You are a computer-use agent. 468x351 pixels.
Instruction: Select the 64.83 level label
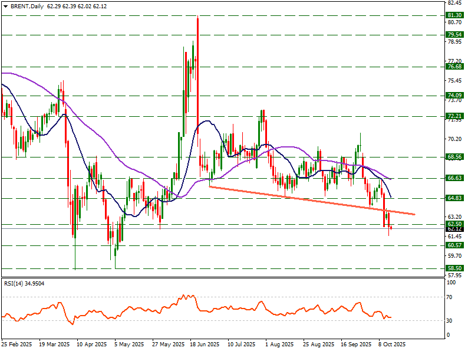(x=454, y=198)
